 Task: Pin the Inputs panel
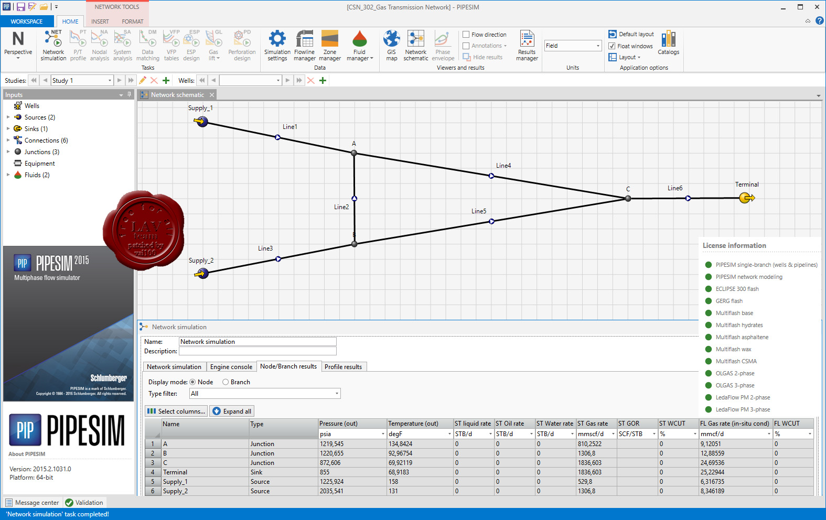130,94
